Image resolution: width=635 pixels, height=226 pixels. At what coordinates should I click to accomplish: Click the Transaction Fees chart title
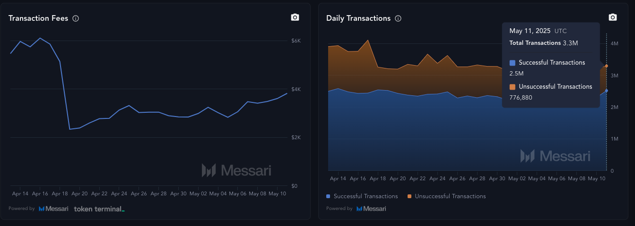pos(38,18)
